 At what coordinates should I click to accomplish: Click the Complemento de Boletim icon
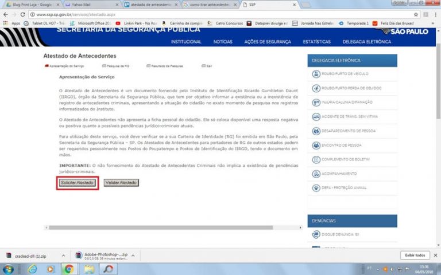click(316, 159)
